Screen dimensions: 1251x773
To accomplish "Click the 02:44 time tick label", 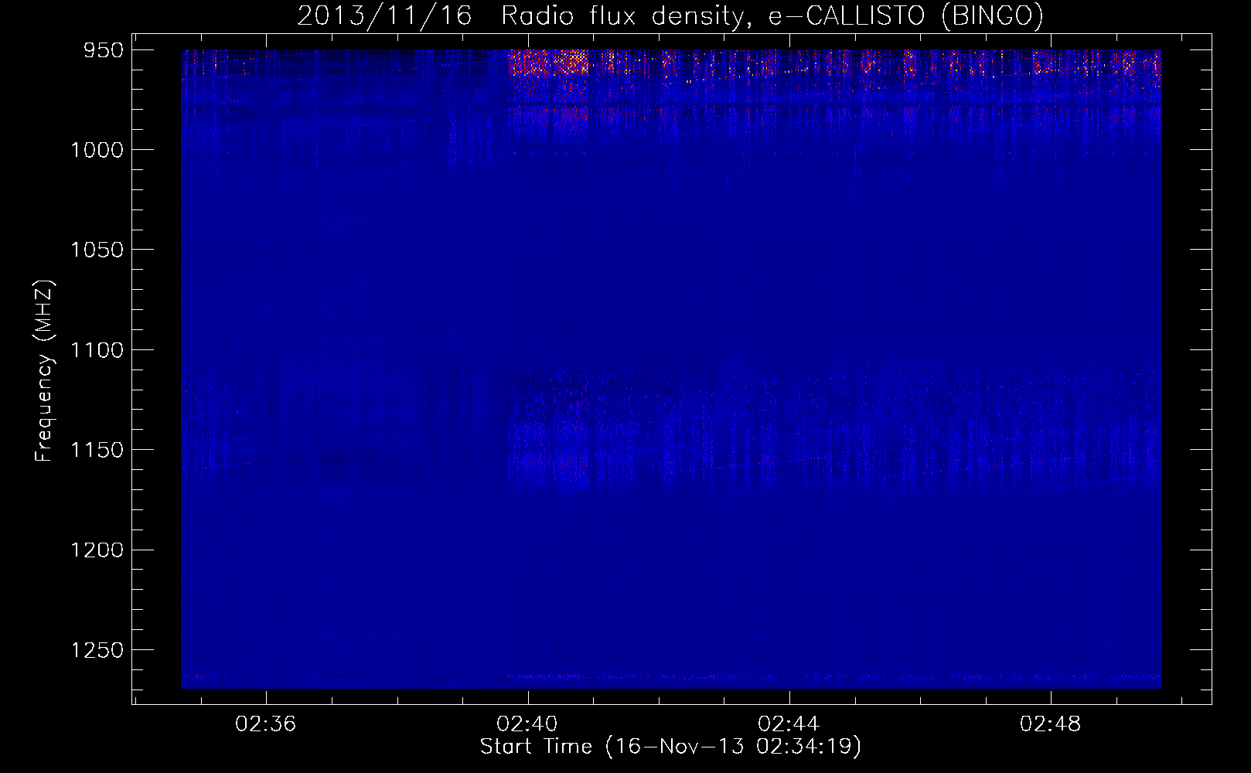I will coord(789,724).
